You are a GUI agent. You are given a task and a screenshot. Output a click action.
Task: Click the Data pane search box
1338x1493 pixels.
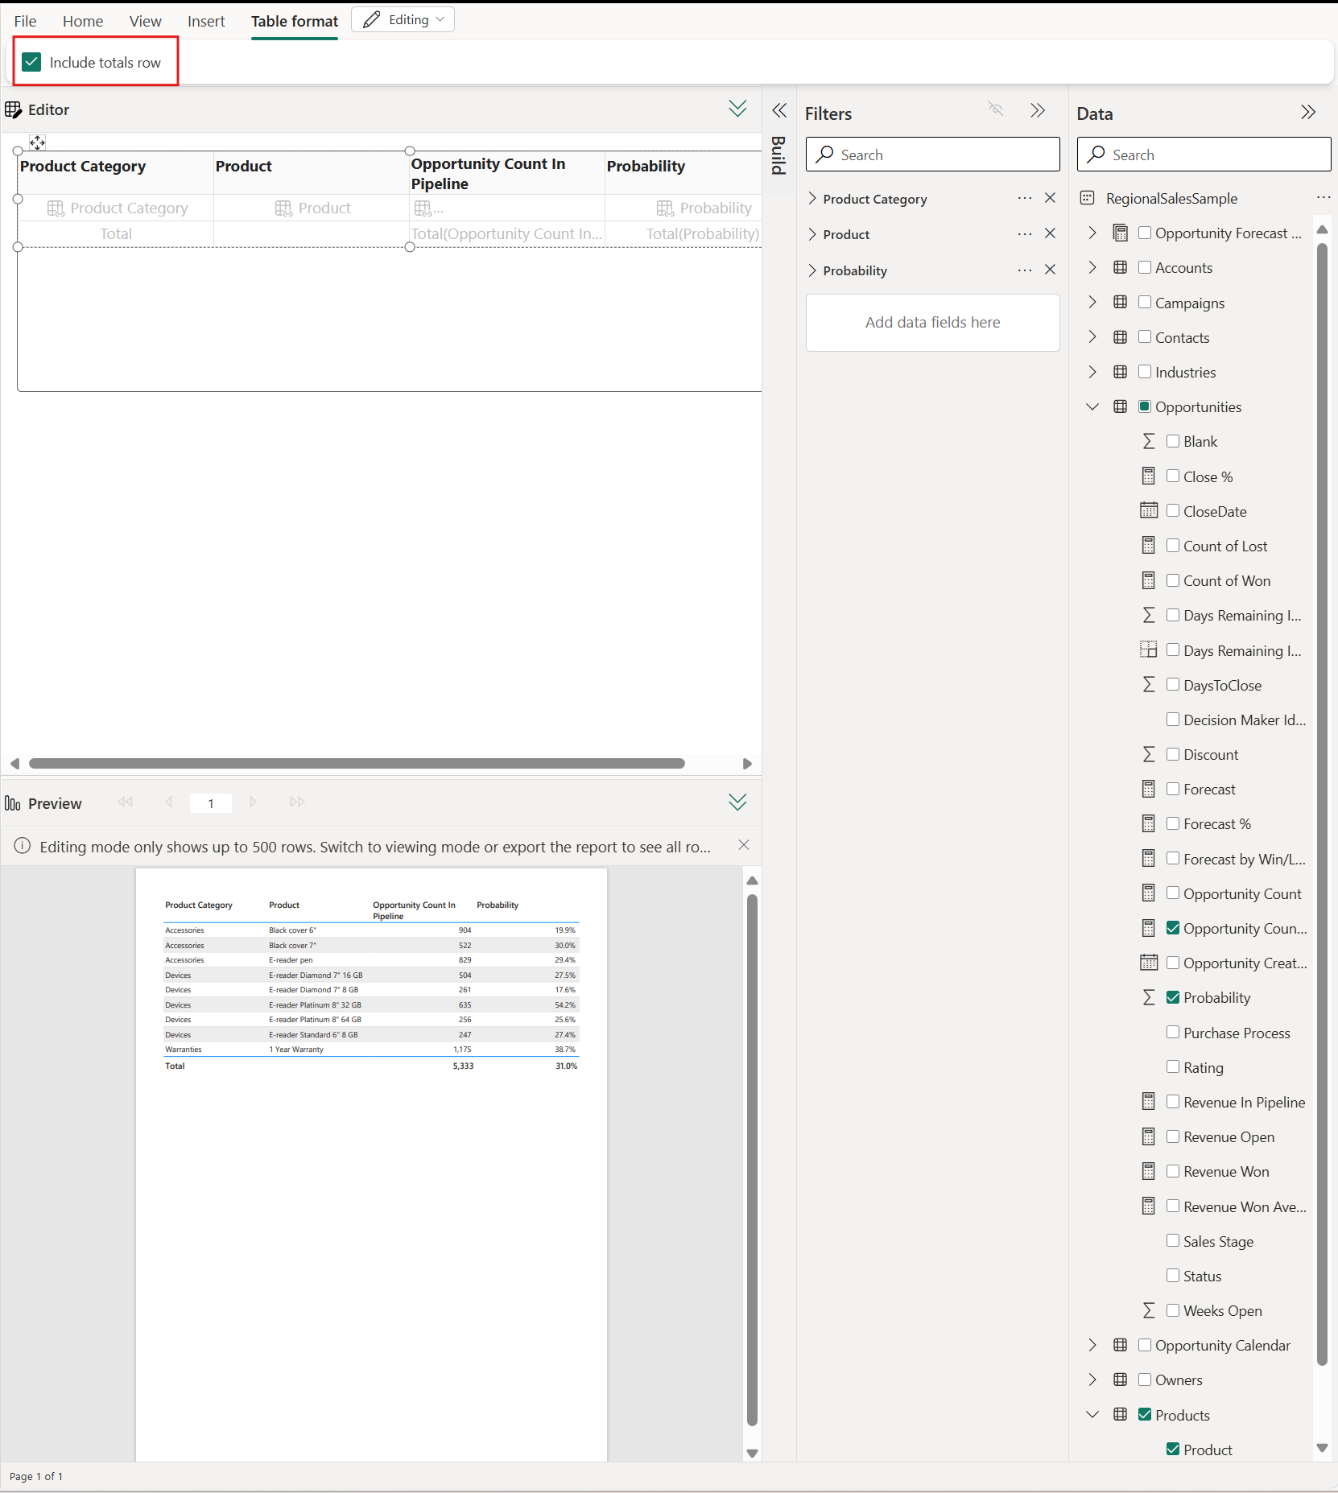[x=1204, y=155]
